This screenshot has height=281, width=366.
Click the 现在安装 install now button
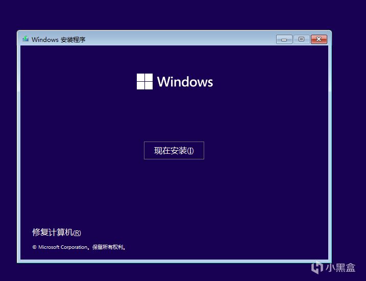click(x=174, y=150)
